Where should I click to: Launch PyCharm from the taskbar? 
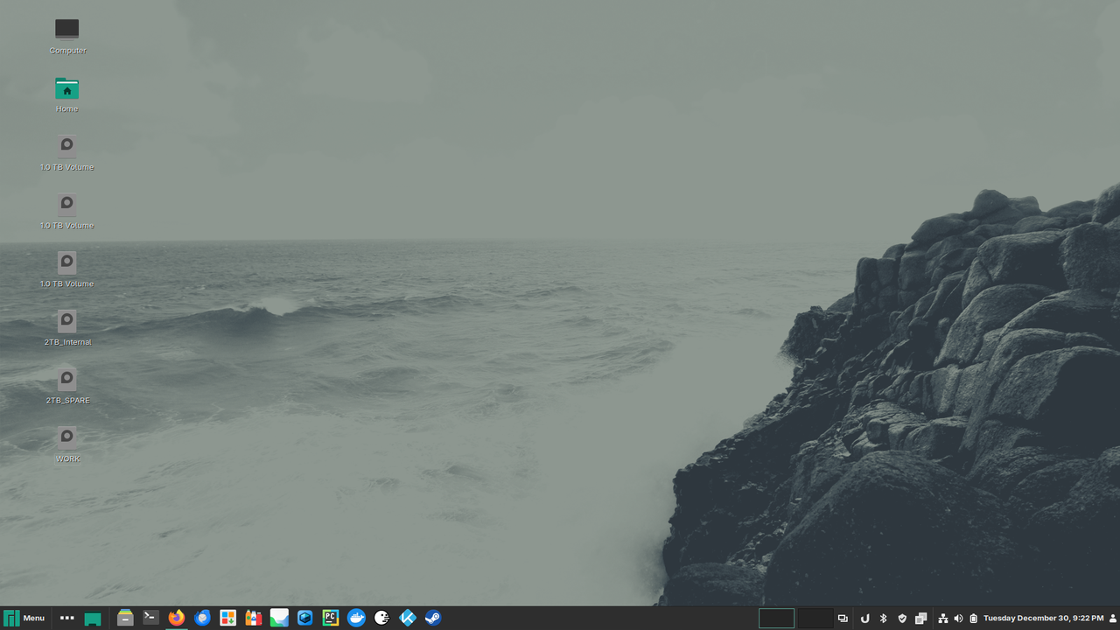[x=330, y=618]
